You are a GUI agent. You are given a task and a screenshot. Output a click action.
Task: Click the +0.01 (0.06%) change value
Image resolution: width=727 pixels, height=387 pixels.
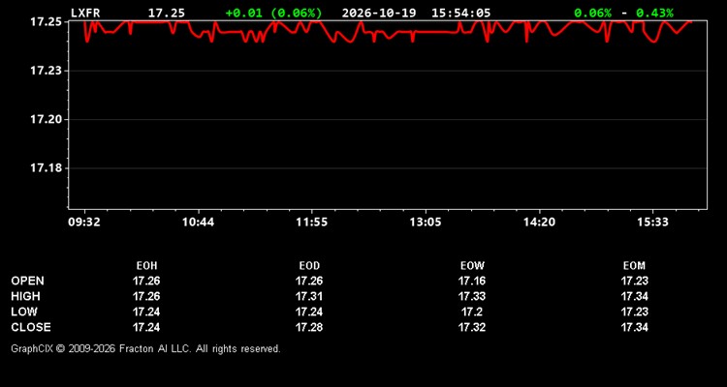(x=273, y=13)
